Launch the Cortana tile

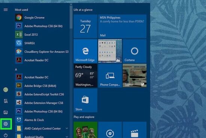coord(134,51)
